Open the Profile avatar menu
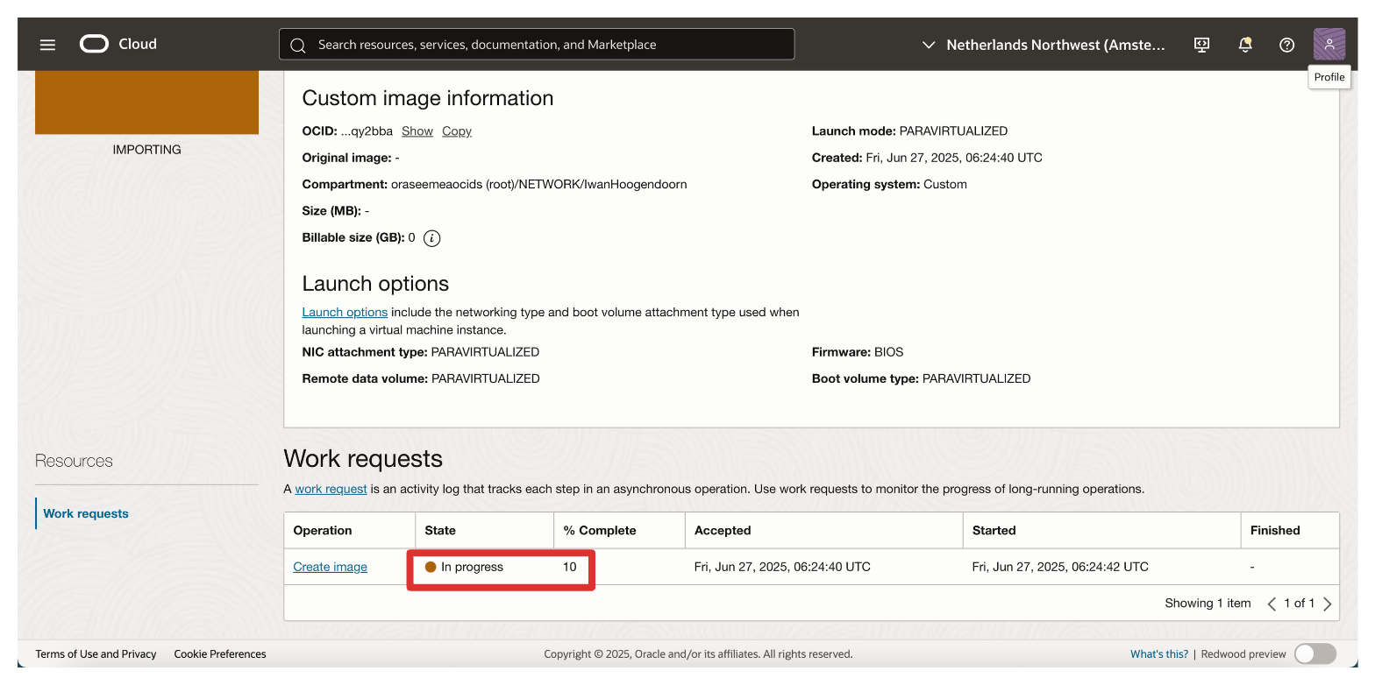This screenshot has height=685, width=1375. [x=1329, y=44]
